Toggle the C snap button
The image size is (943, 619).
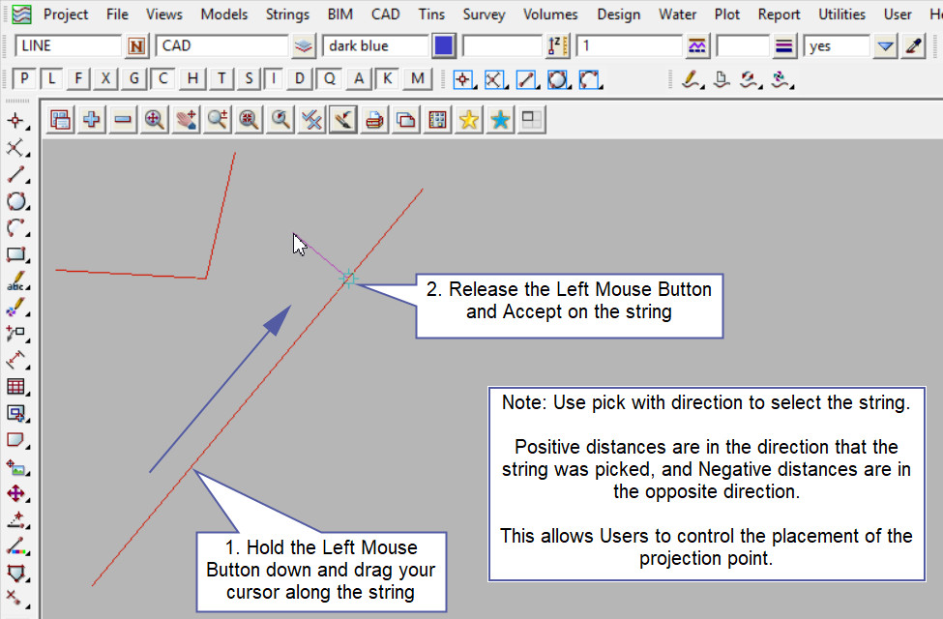tap(163, 78)
